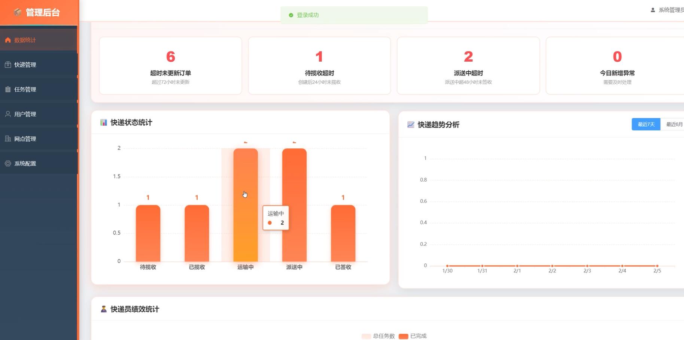Click the 需要及时处理 subtitle

tap(617, 82)
